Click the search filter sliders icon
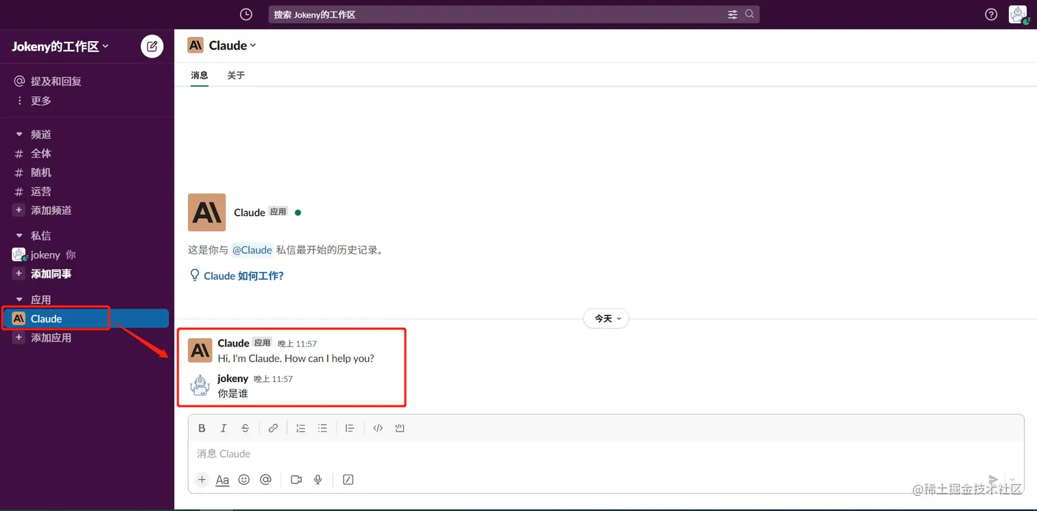 pos(732,14)
